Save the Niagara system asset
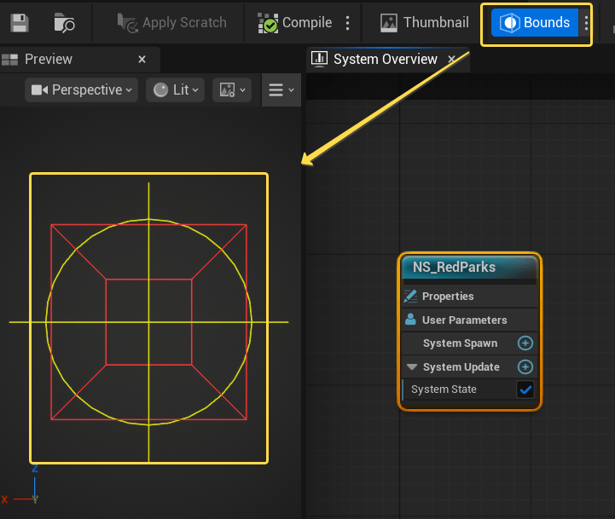 pos(20,23)
